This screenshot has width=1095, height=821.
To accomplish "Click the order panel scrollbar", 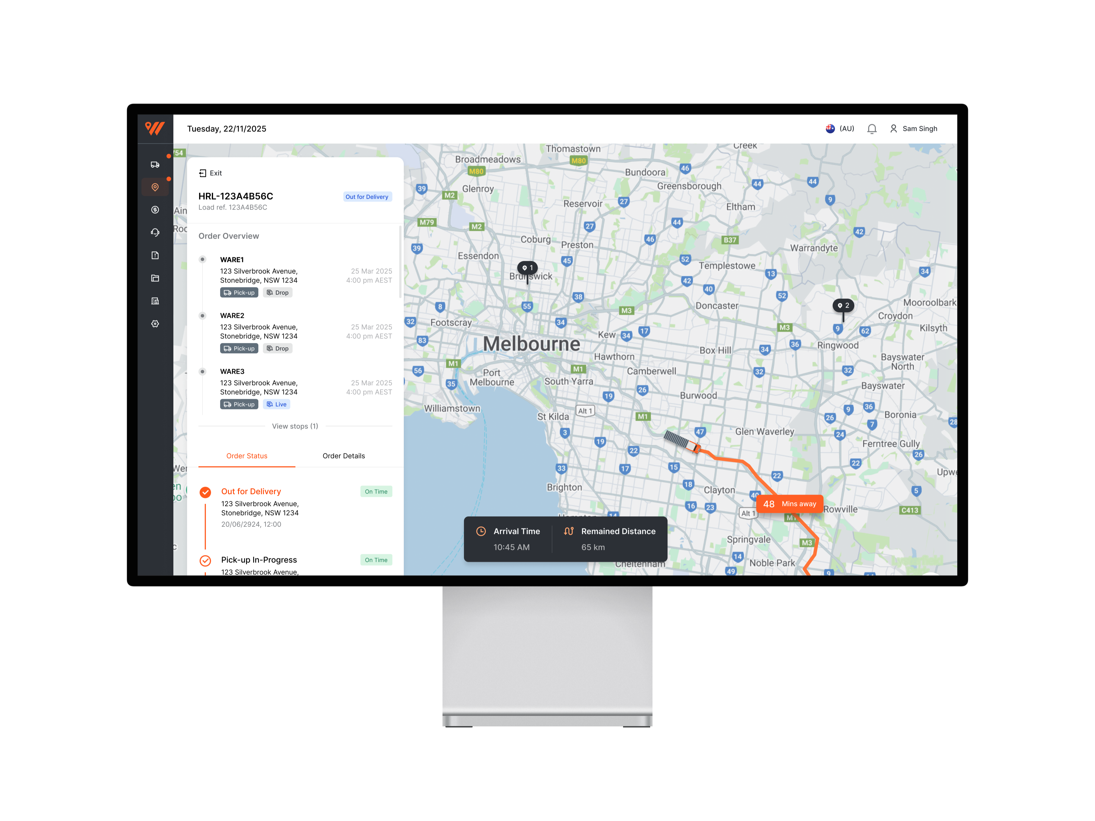I will pos(400,262).
